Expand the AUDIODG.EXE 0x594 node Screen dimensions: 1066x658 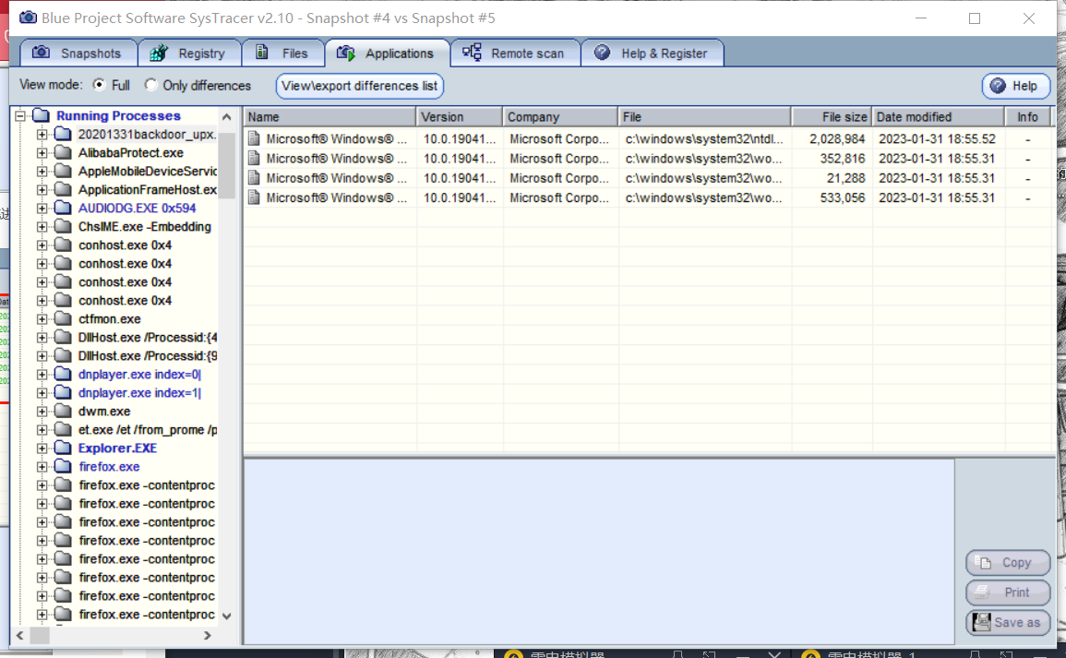pos(42,208)
